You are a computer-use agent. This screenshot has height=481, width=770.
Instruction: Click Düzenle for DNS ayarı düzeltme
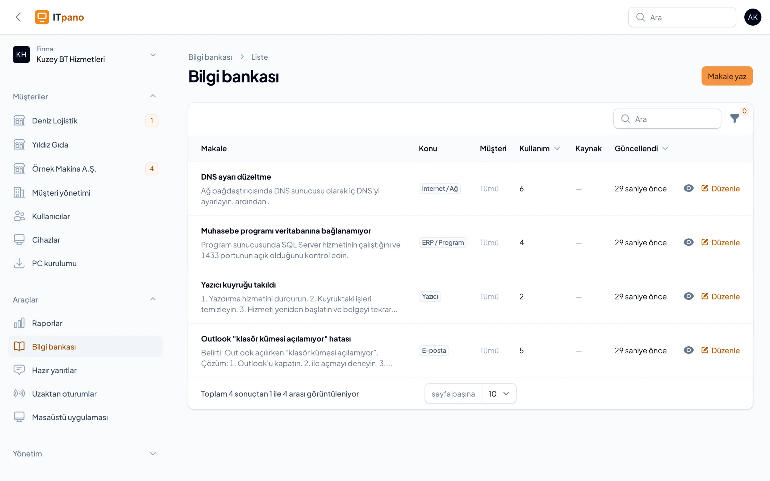[721, 189]
